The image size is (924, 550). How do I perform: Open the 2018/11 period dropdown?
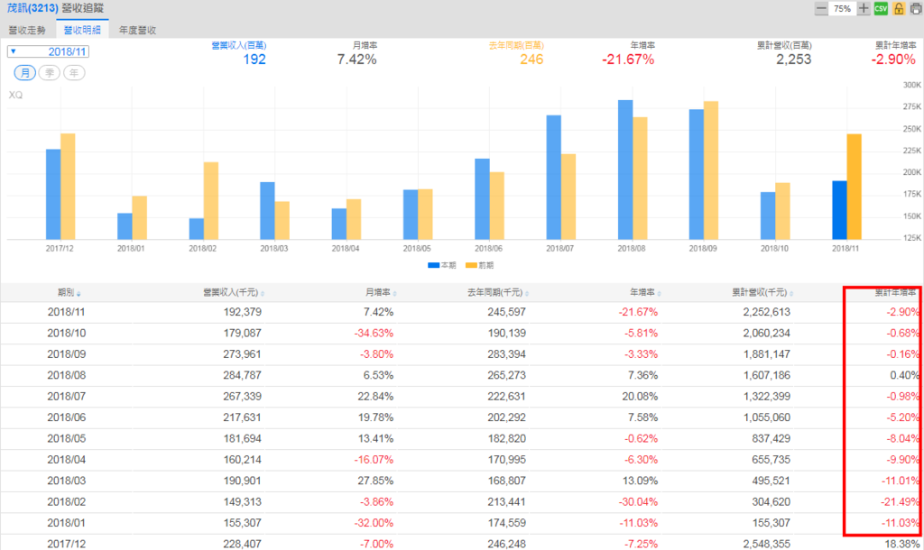click(49, 51)
